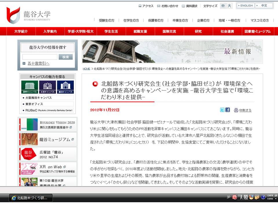Image resolution: width=278 pixels, height=208 pixels.
Task: Open 五十音索引へ index link
Action: click(x=39, y=64)
